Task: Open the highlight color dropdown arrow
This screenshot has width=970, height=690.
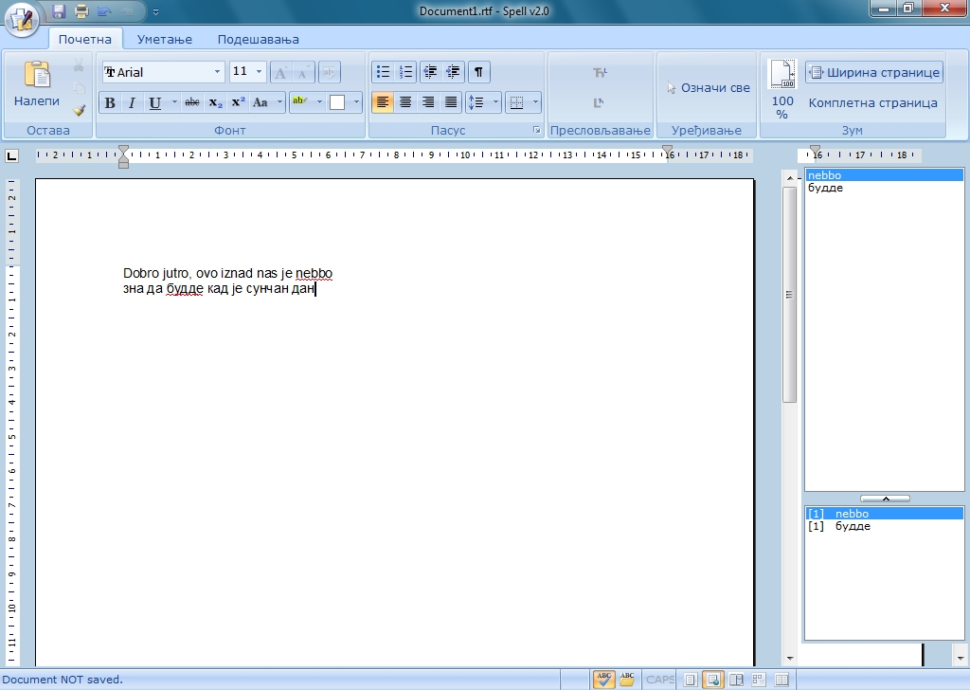Action: pos(319,102)
